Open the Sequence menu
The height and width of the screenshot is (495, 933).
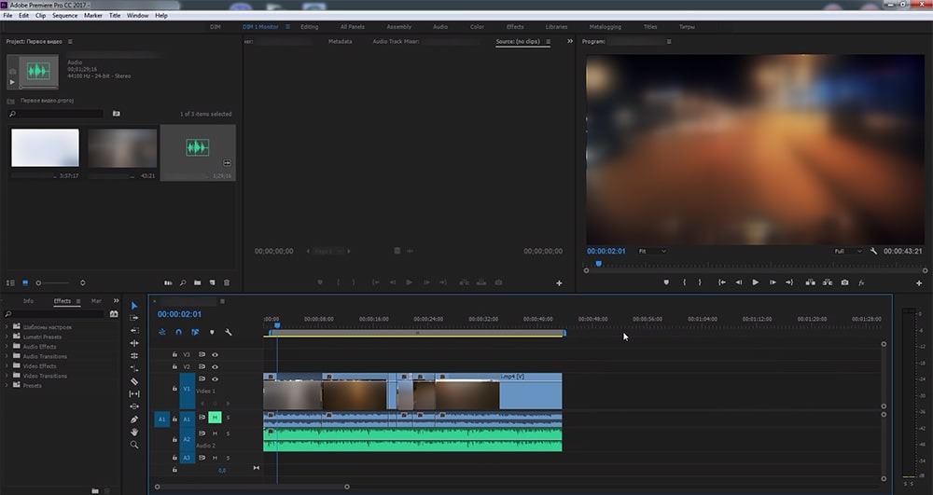pos(65,16)
